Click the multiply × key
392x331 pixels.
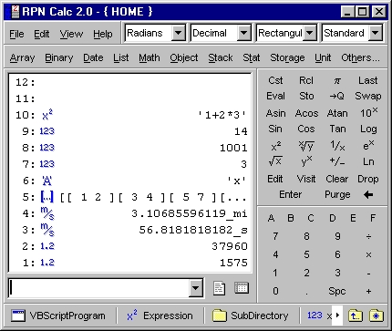(368, 254)
